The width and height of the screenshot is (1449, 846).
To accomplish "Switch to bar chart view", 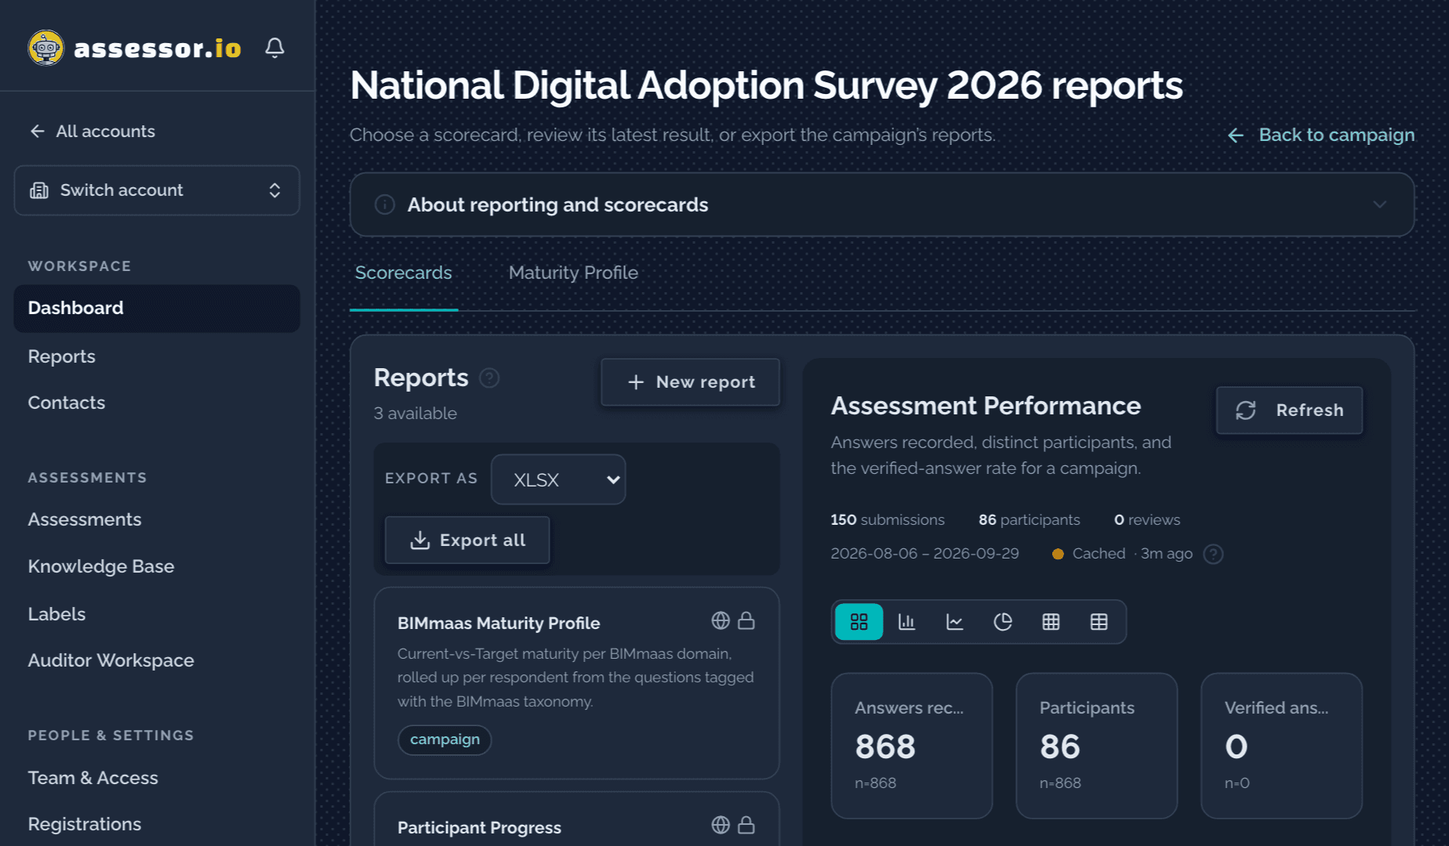I will pos(907,622).
